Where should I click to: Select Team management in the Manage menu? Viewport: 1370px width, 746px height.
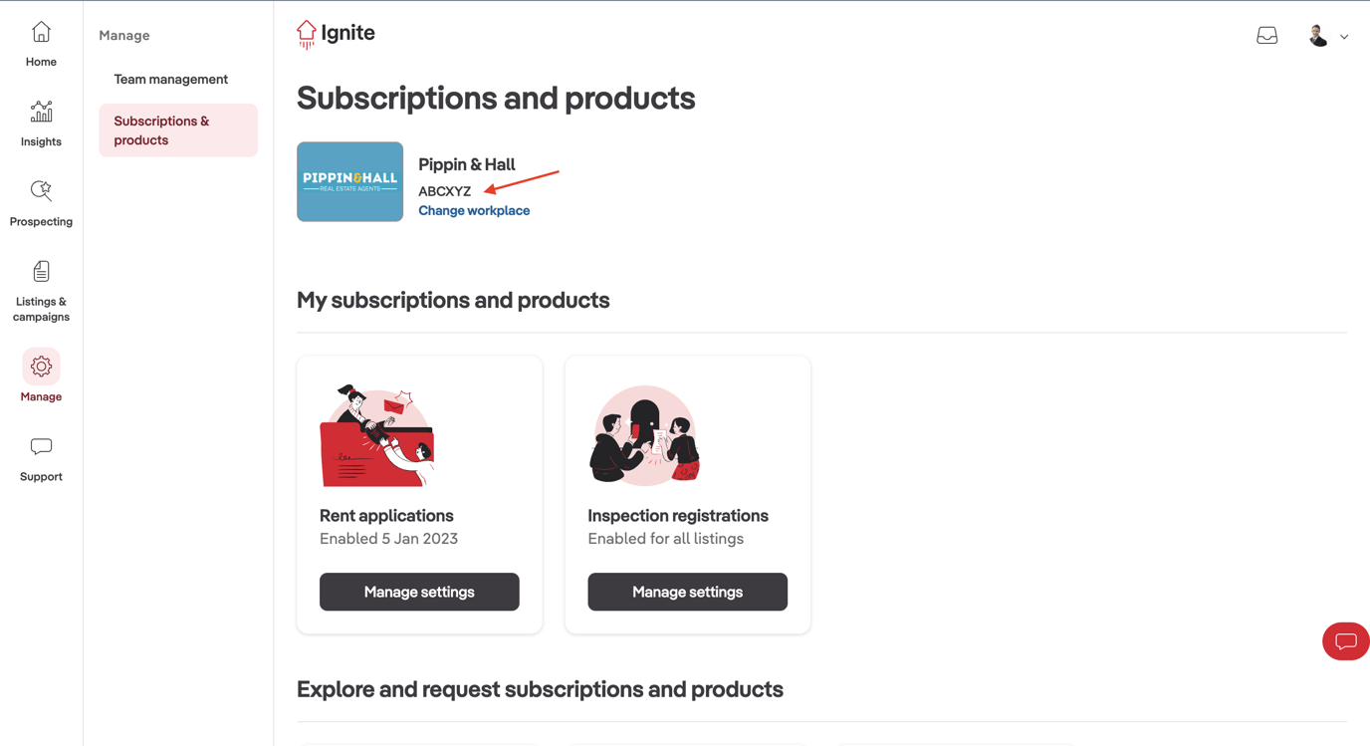click(x=170, y=79)
